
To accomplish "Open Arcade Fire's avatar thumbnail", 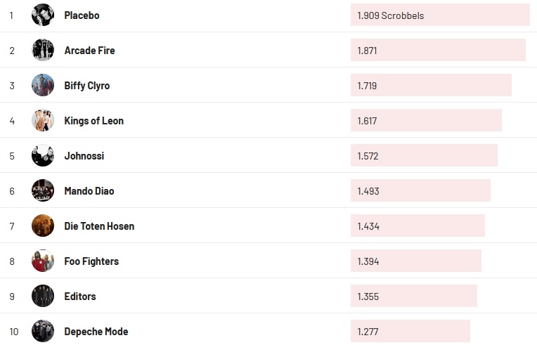I will coord(43,50).
